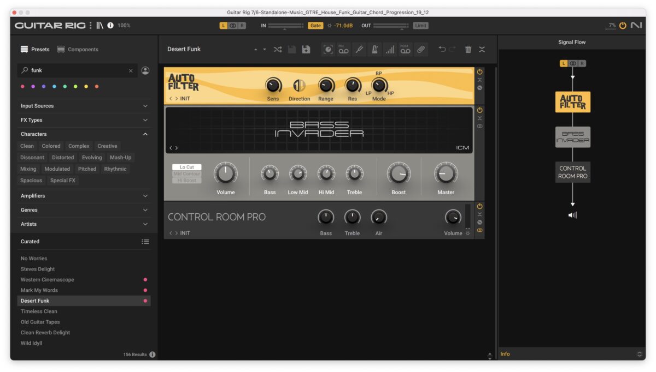This screenshot has height=372, width=656.
Task: Collapse all rack components icon
Action: 482,49
